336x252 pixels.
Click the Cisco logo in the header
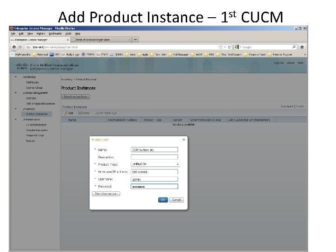pos(22,66)
